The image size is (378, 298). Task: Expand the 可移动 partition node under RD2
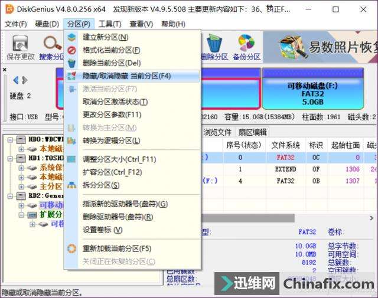pyautogui.click(x=21, y=205)
